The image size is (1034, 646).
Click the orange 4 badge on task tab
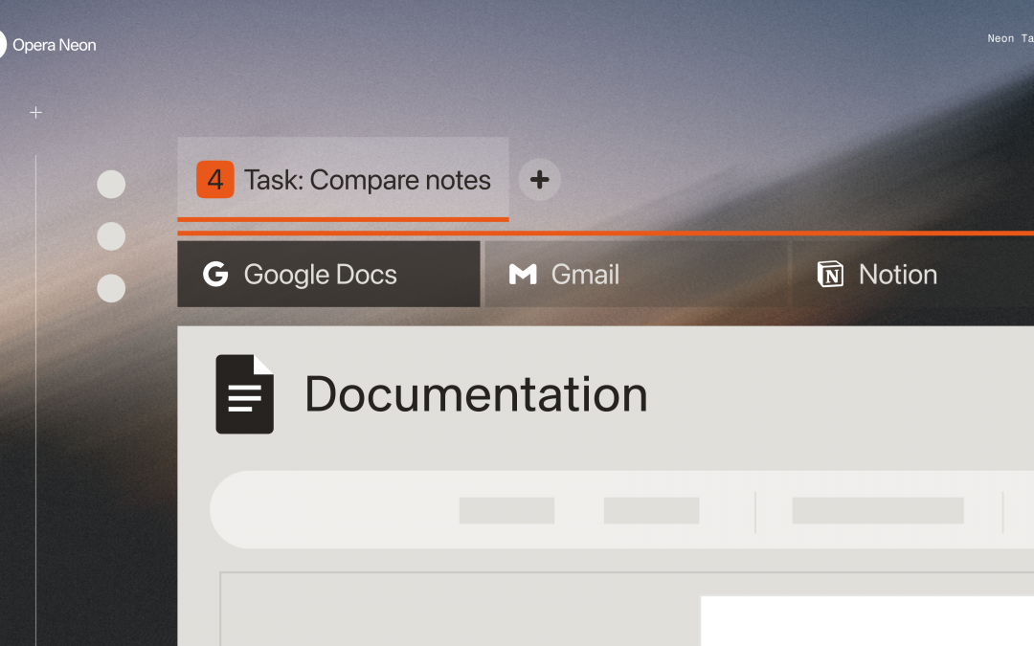coord(214,180)
